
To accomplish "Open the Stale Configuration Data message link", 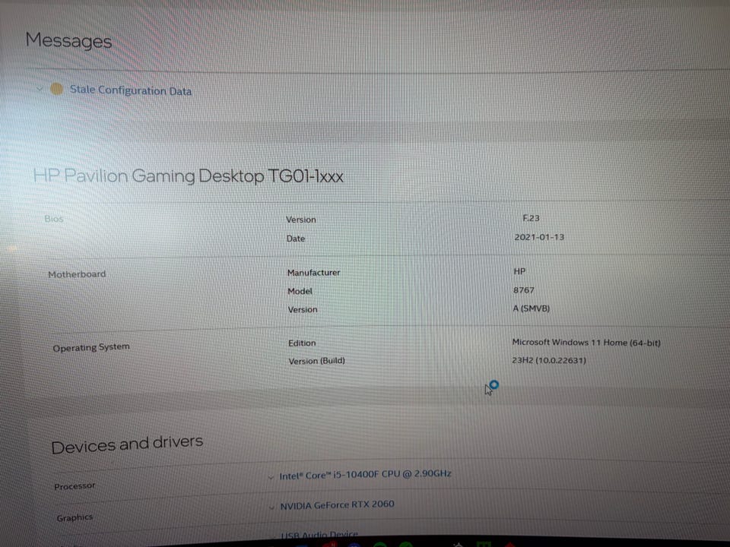I will (x=131, y=90).
